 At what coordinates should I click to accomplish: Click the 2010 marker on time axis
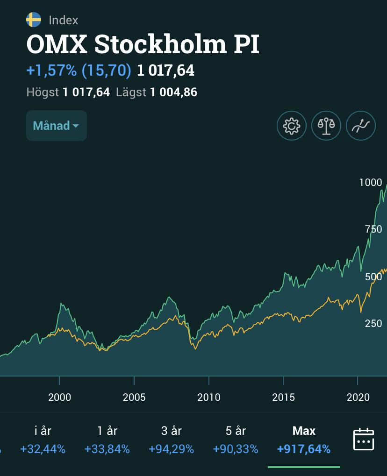tap(209, 398)
